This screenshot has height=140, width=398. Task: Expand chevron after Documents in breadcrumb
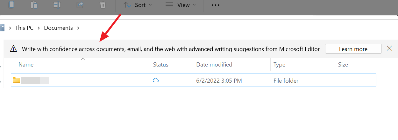pos(78,28)
